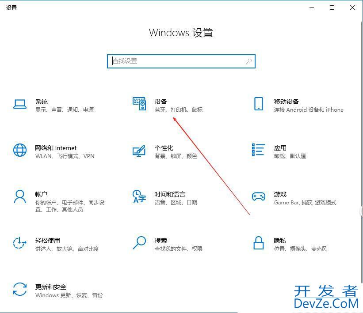This screenshot has width=363, height=313.
Task: Open the 轻松使用 icon
Action: point(20,243)
